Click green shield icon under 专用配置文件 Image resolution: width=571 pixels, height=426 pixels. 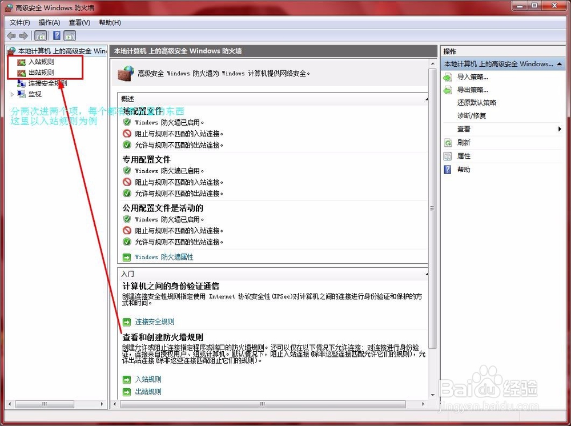(x=127, y=170)
